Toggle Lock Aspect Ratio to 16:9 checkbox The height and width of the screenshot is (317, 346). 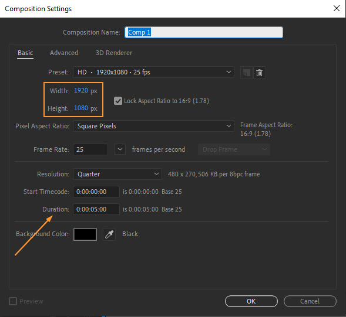tap(118, 101)
